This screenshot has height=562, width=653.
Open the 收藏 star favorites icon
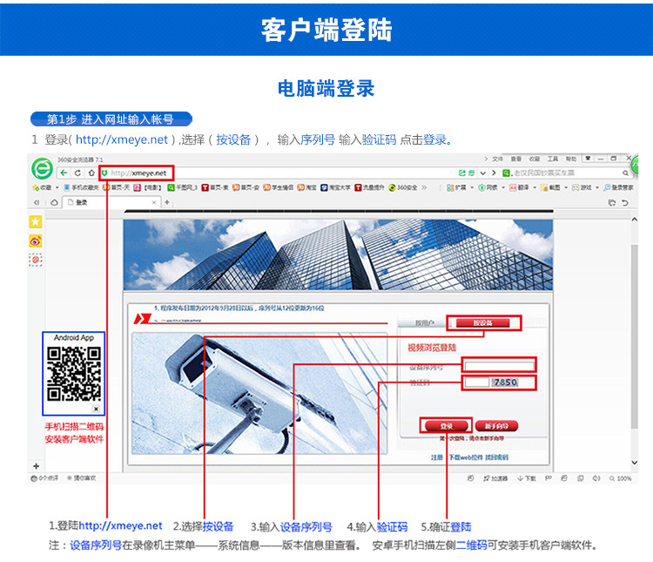pyautogui.click(x=36, y=187)
